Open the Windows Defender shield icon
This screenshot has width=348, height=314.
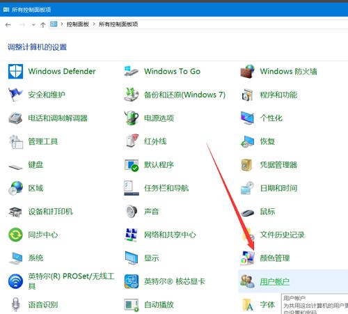point(15,72)
